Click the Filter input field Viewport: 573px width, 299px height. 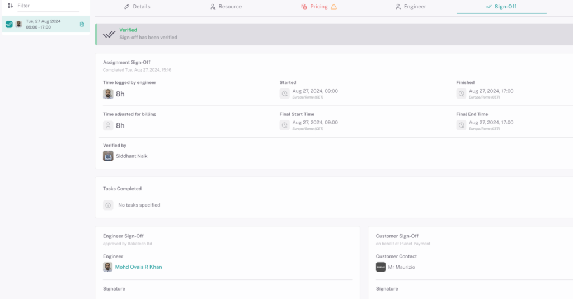click(x=48, y=6)
